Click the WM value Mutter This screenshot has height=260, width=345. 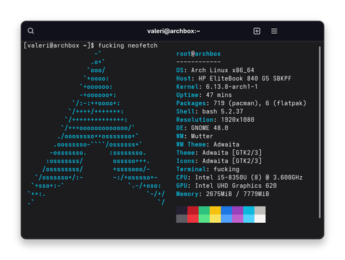[202, 136]
